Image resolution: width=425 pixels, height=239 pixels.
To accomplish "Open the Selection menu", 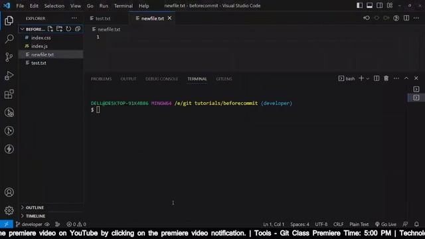I will click(x=54, y=6).
